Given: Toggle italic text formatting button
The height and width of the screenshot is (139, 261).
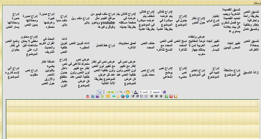Looking at the screenshot, I should [171, 96].
